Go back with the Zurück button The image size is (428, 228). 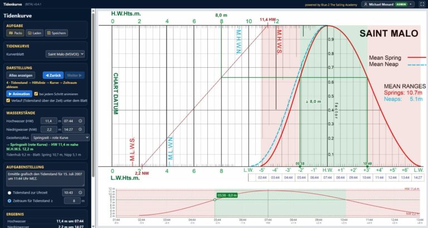pyautogui.click(x=53, y=75)
